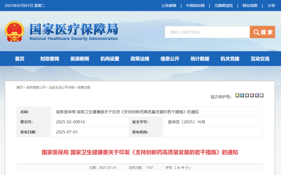This screenshot has height=175, width=281.
Task: Click the visit count 1187
Action: click(149, 168)
